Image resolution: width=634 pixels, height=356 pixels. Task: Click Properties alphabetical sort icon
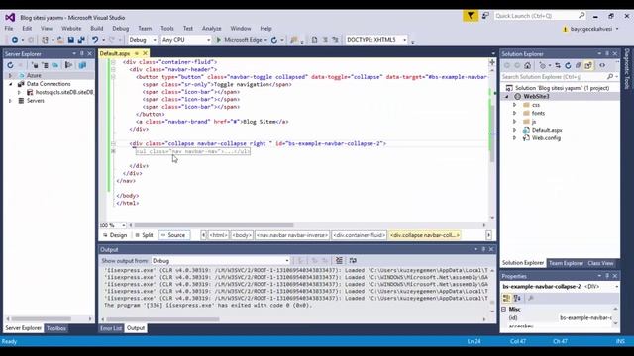coord(517,299)
